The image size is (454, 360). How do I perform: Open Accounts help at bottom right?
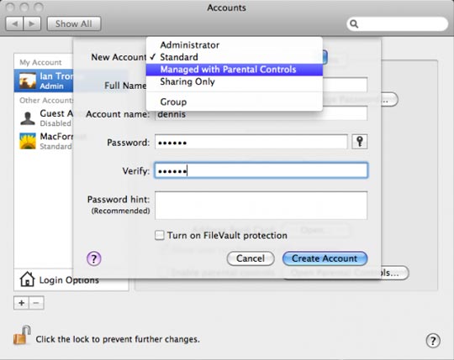tap(433, 341)
